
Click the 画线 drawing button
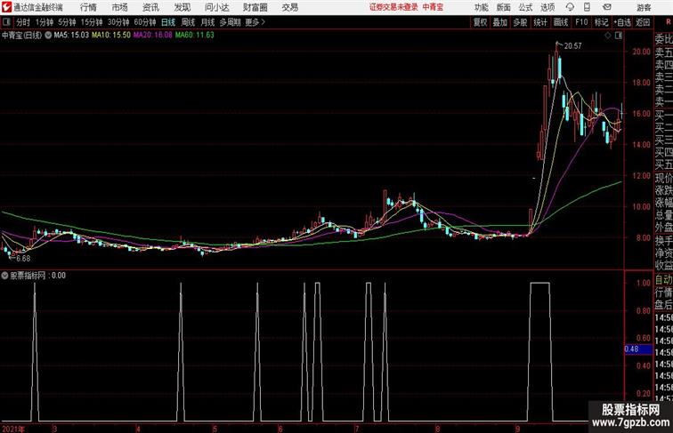click(x=561, y=22)
